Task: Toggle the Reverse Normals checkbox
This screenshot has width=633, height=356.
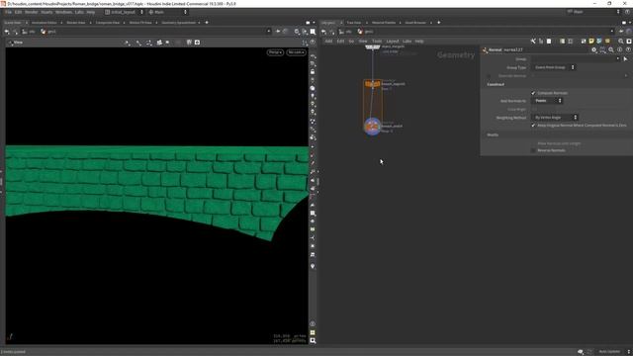Action: click(x=533, y=150)
